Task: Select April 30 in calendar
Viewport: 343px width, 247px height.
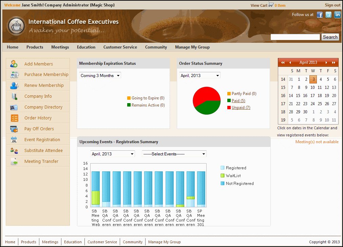Action: click(305, 112)
